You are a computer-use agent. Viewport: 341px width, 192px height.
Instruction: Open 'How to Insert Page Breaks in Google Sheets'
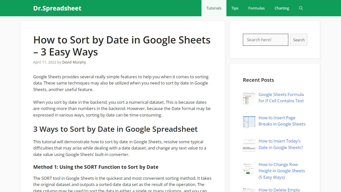tap(282, 121)
